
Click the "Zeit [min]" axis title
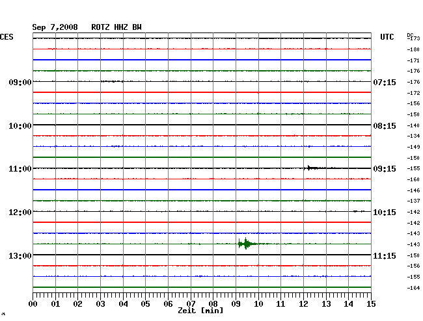[x=200, y=311]
